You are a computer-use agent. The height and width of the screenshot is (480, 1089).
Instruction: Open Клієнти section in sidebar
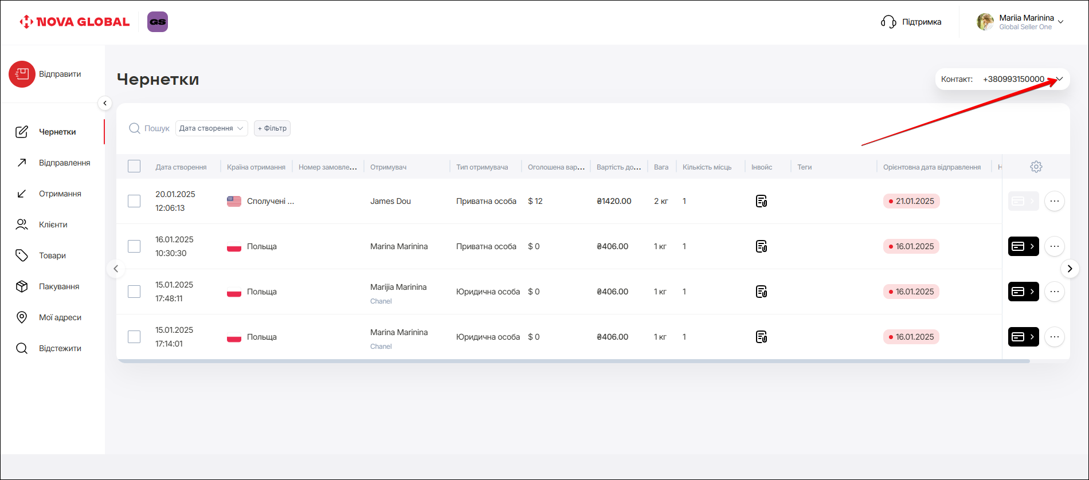point(53,225)
